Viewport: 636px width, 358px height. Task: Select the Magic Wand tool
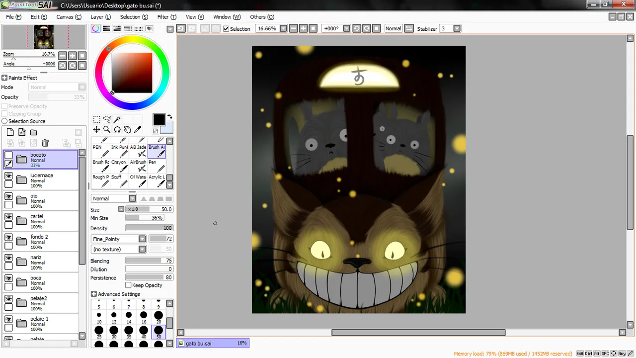coord(117,119)
